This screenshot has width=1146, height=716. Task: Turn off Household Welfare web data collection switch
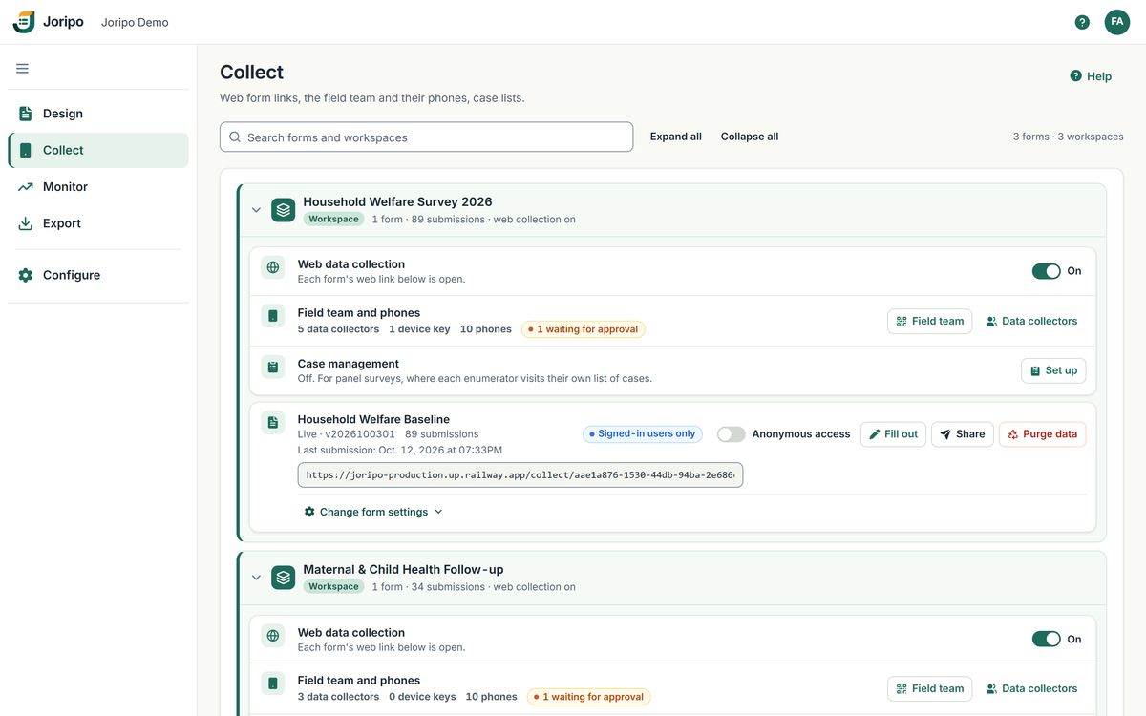tap(1047, 271)
